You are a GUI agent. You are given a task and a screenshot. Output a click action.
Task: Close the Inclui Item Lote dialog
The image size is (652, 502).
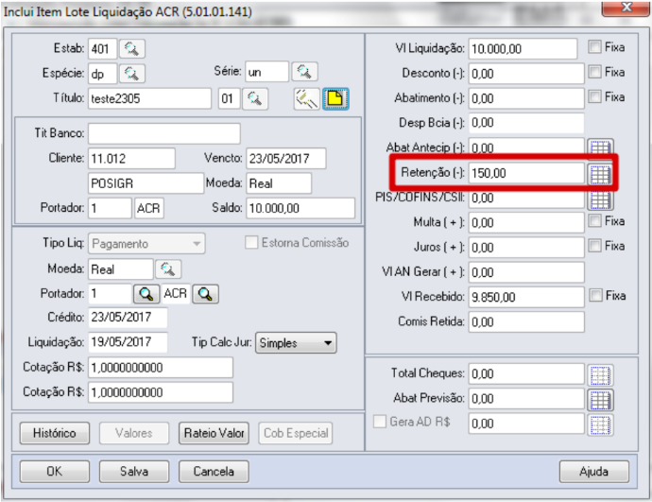pyautogui.click(x=625, y=9)
